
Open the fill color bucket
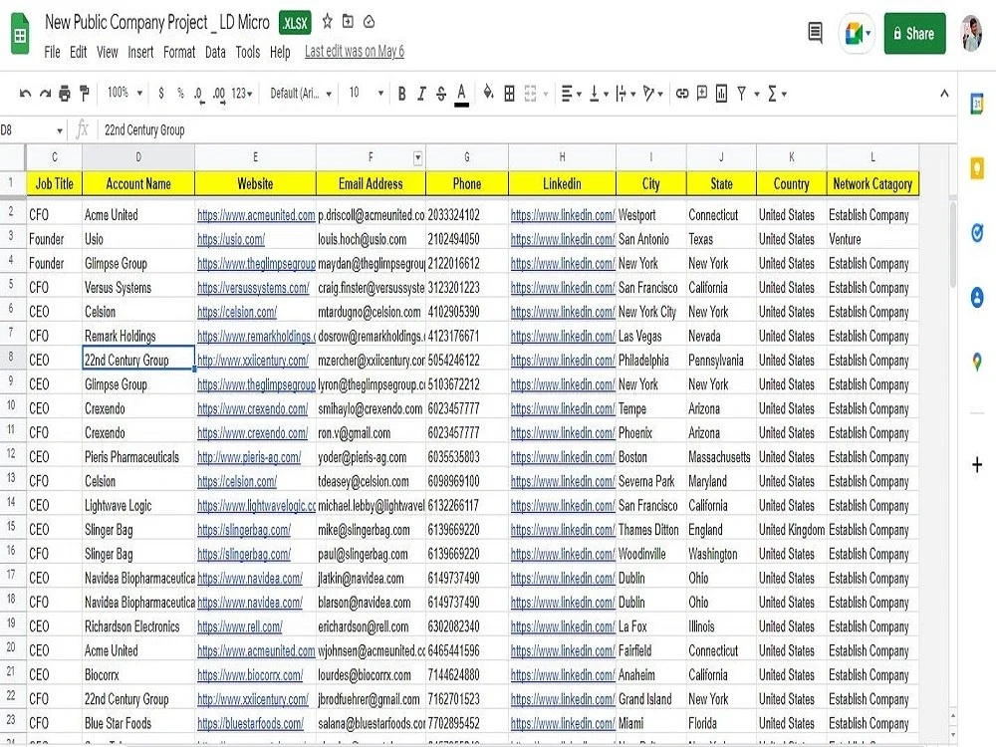(x=488, y=94)
